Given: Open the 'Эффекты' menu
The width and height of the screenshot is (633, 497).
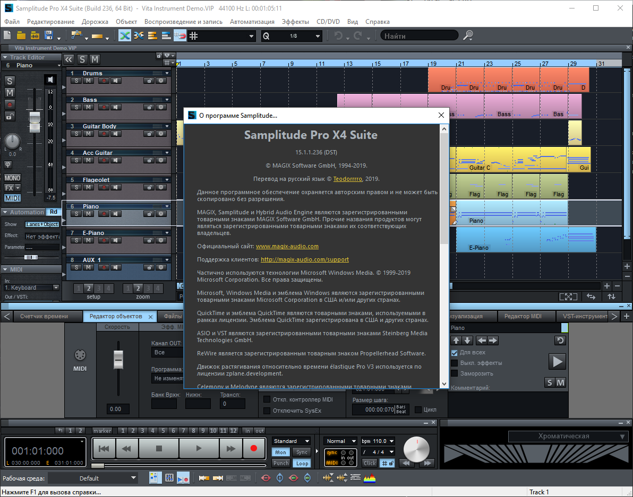Looking at the screenshot, I should pyautogui.click(x=295, y=22).
